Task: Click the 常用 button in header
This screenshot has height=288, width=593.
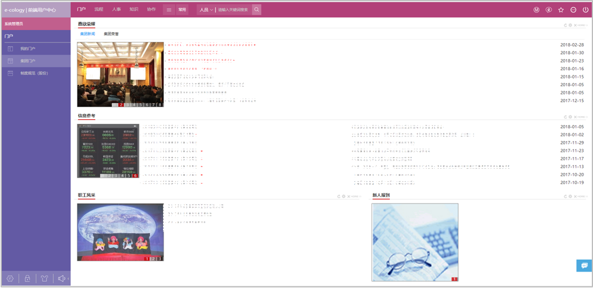Action: (183, 10)
